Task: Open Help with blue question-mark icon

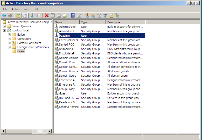Action: click(x=73, y=16)
